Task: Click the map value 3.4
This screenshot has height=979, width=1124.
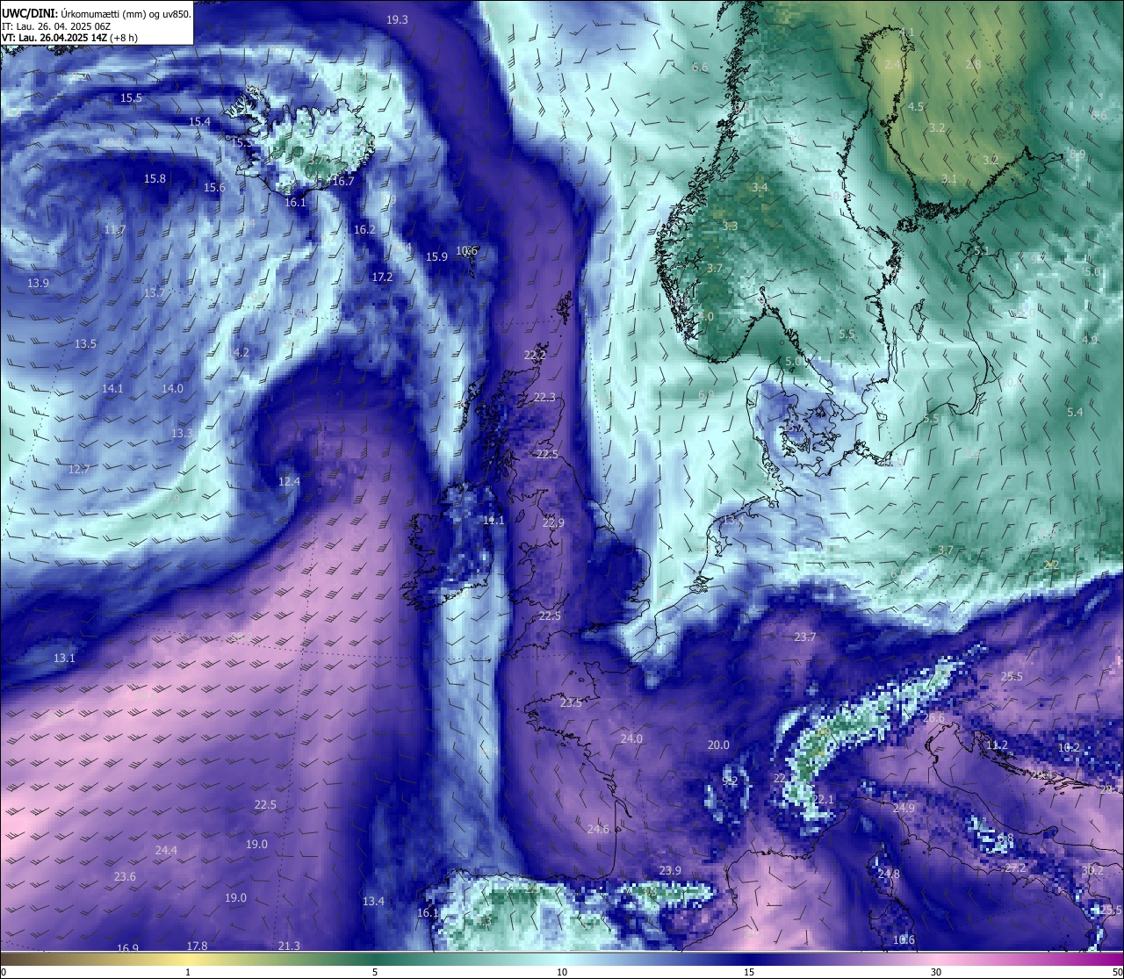Action: [760, 187]
